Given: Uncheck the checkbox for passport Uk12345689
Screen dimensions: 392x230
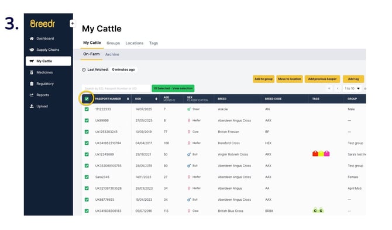Looking at the screenshot, I should click(87, 154).
